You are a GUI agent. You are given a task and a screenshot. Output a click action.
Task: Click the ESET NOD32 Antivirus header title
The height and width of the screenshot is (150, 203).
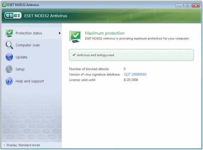click(46, 16)
